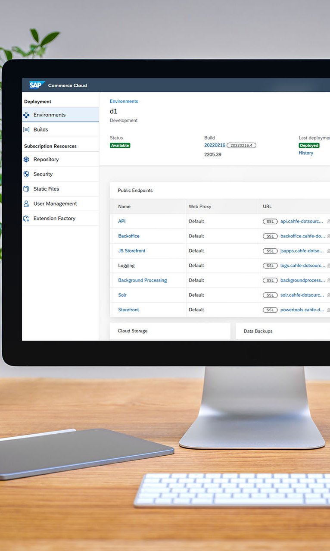Click the Solr endpoint name link
Viewport: 330px width, 551px height.
(x=122, y=295)
